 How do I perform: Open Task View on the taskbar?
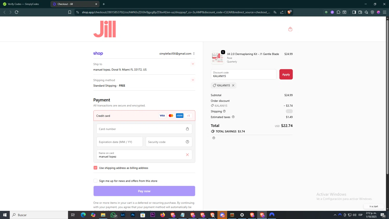tap(73, 215)
